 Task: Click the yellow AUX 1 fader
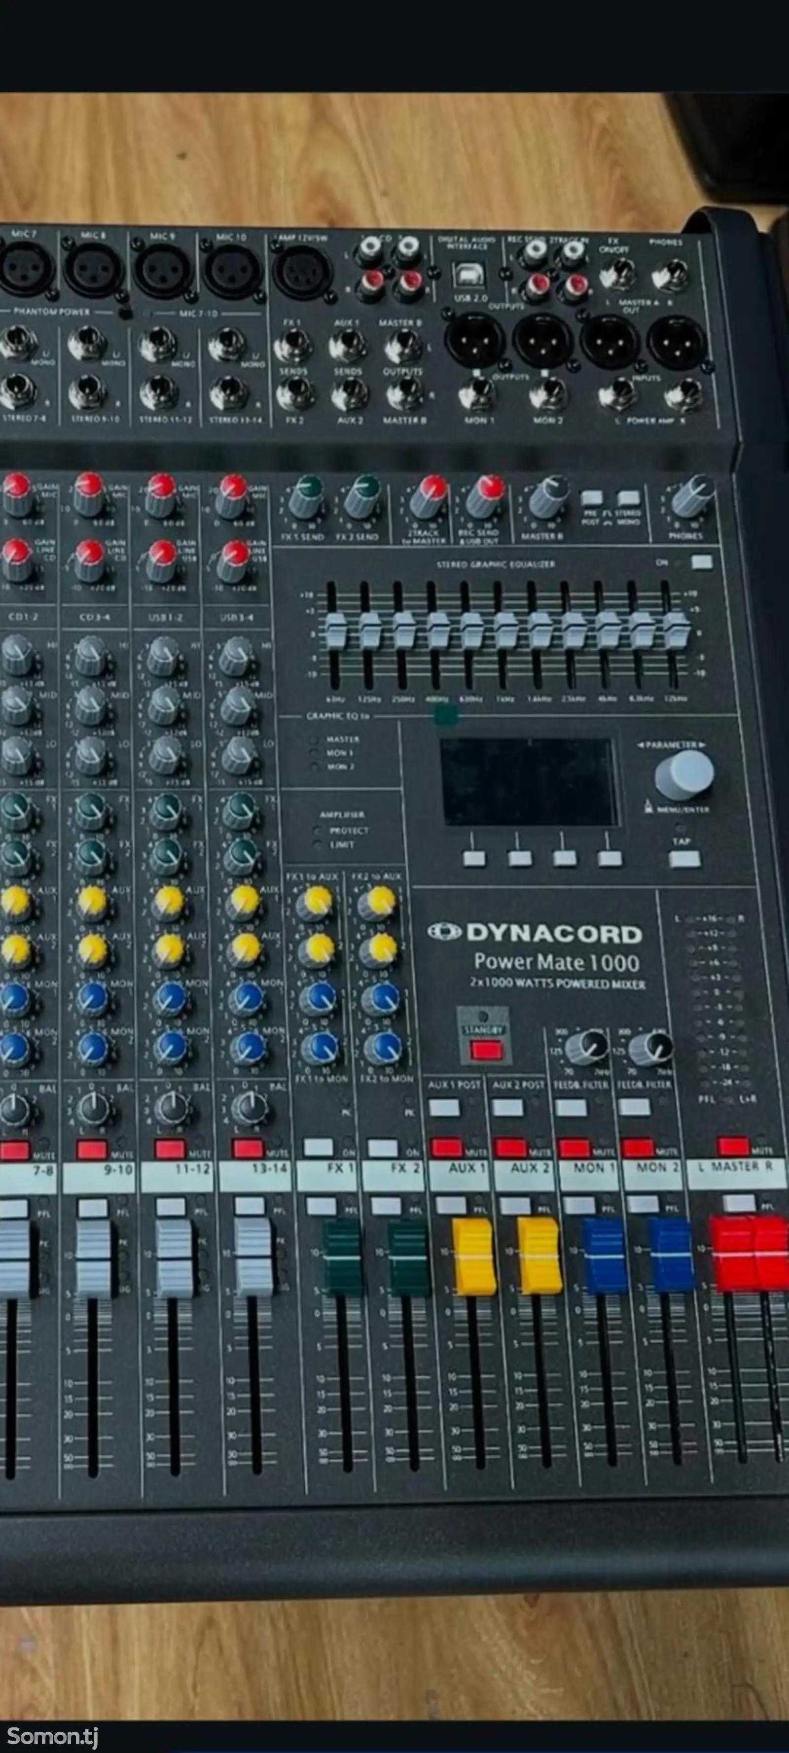tap(474, 1256)
